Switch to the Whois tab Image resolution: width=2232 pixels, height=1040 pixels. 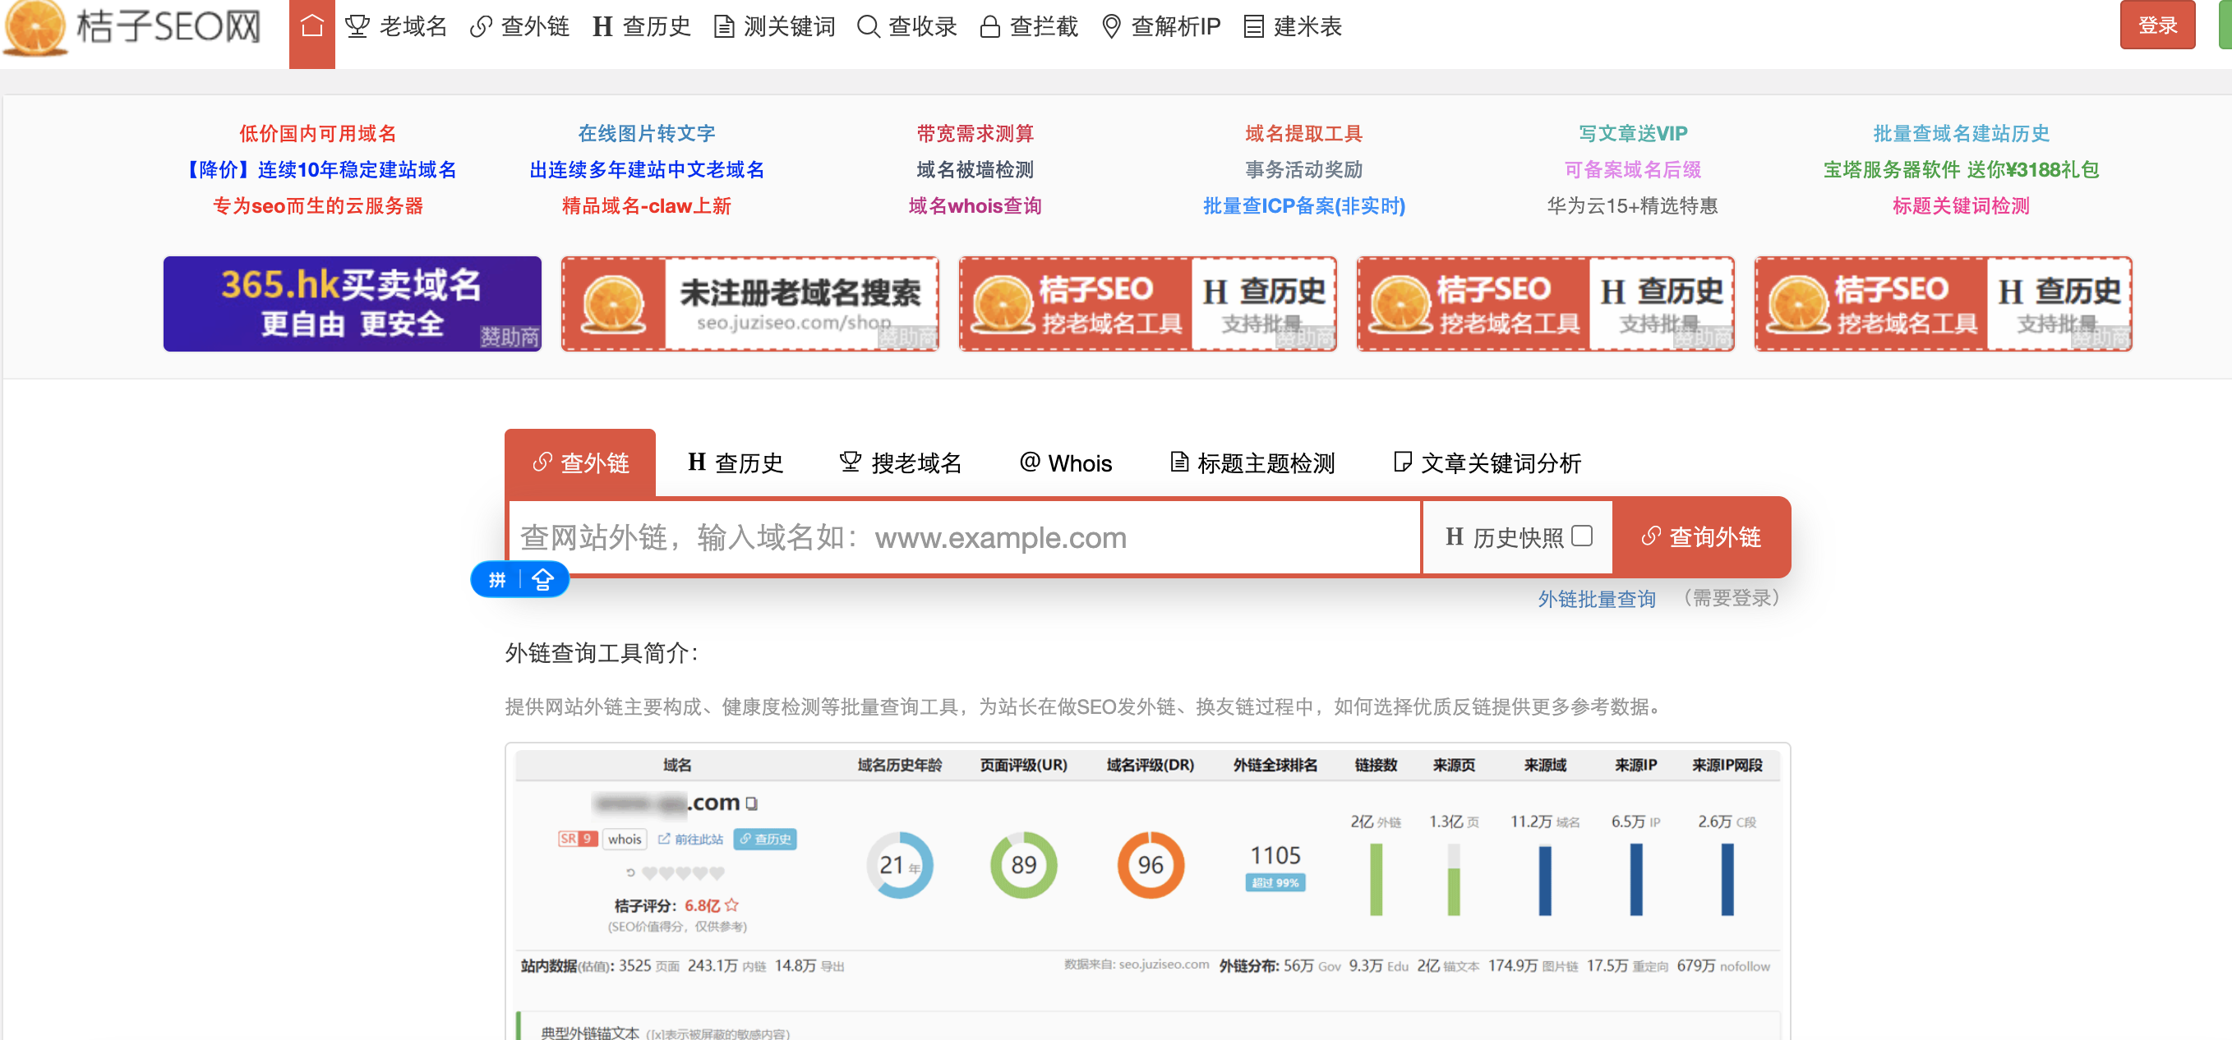click(1065, 463)
